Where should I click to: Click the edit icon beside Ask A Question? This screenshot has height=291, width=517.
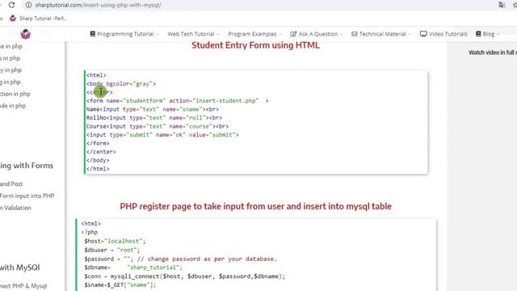[x=293, y=34]
